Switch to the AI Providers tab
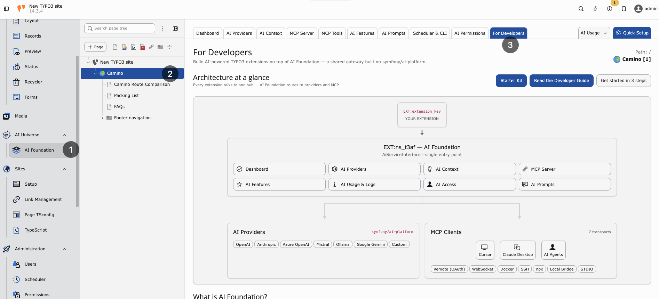Image resolution: width=659 pixels, height=299 pixels. [239, 33]
